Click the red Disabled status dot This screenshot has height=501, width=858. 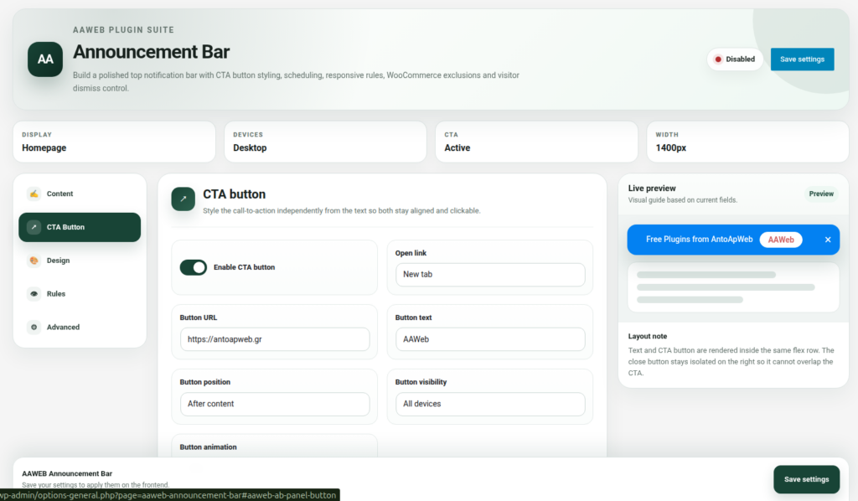(x=718, y=59)
